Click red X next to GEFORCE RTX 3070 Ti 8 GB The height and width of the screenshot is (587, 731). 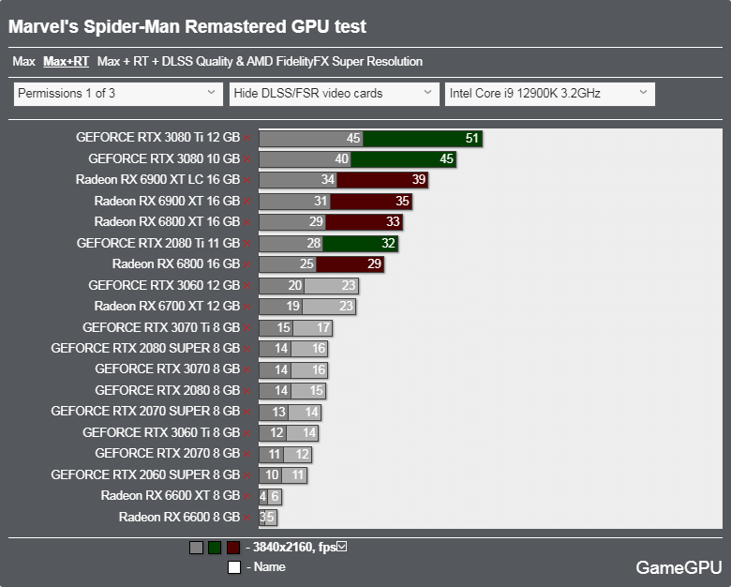click(x=247, y=328)
